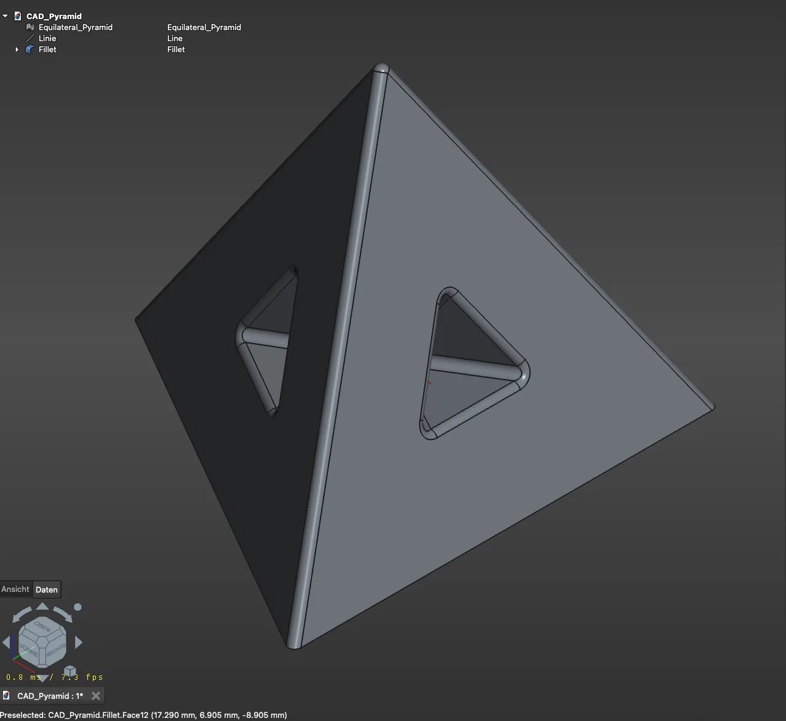Click 'Equilateral_Pyramid' in the description column
This screenshot has height=721, width=786.
tap(204, 27)
